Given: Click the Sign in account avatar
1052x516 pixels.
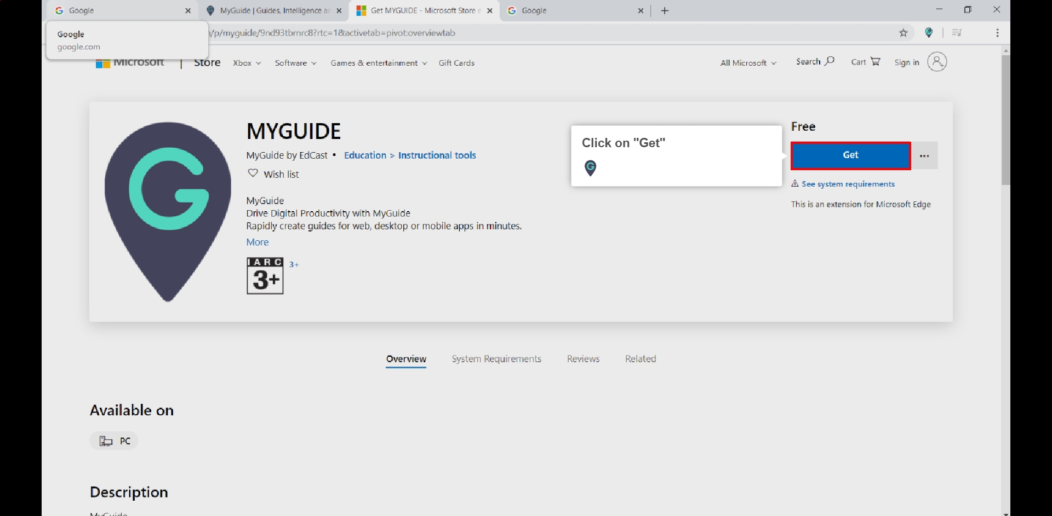Looking at the screenshot, I should [x=937, y=62].
